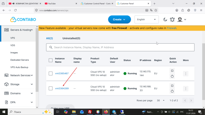Open the Create dropdown button
The height and width of the screenshot is (115, 205).
[119, 19]
